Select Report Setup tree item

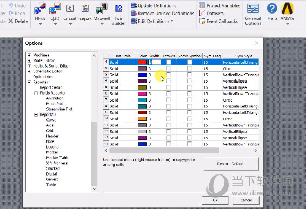51,87
